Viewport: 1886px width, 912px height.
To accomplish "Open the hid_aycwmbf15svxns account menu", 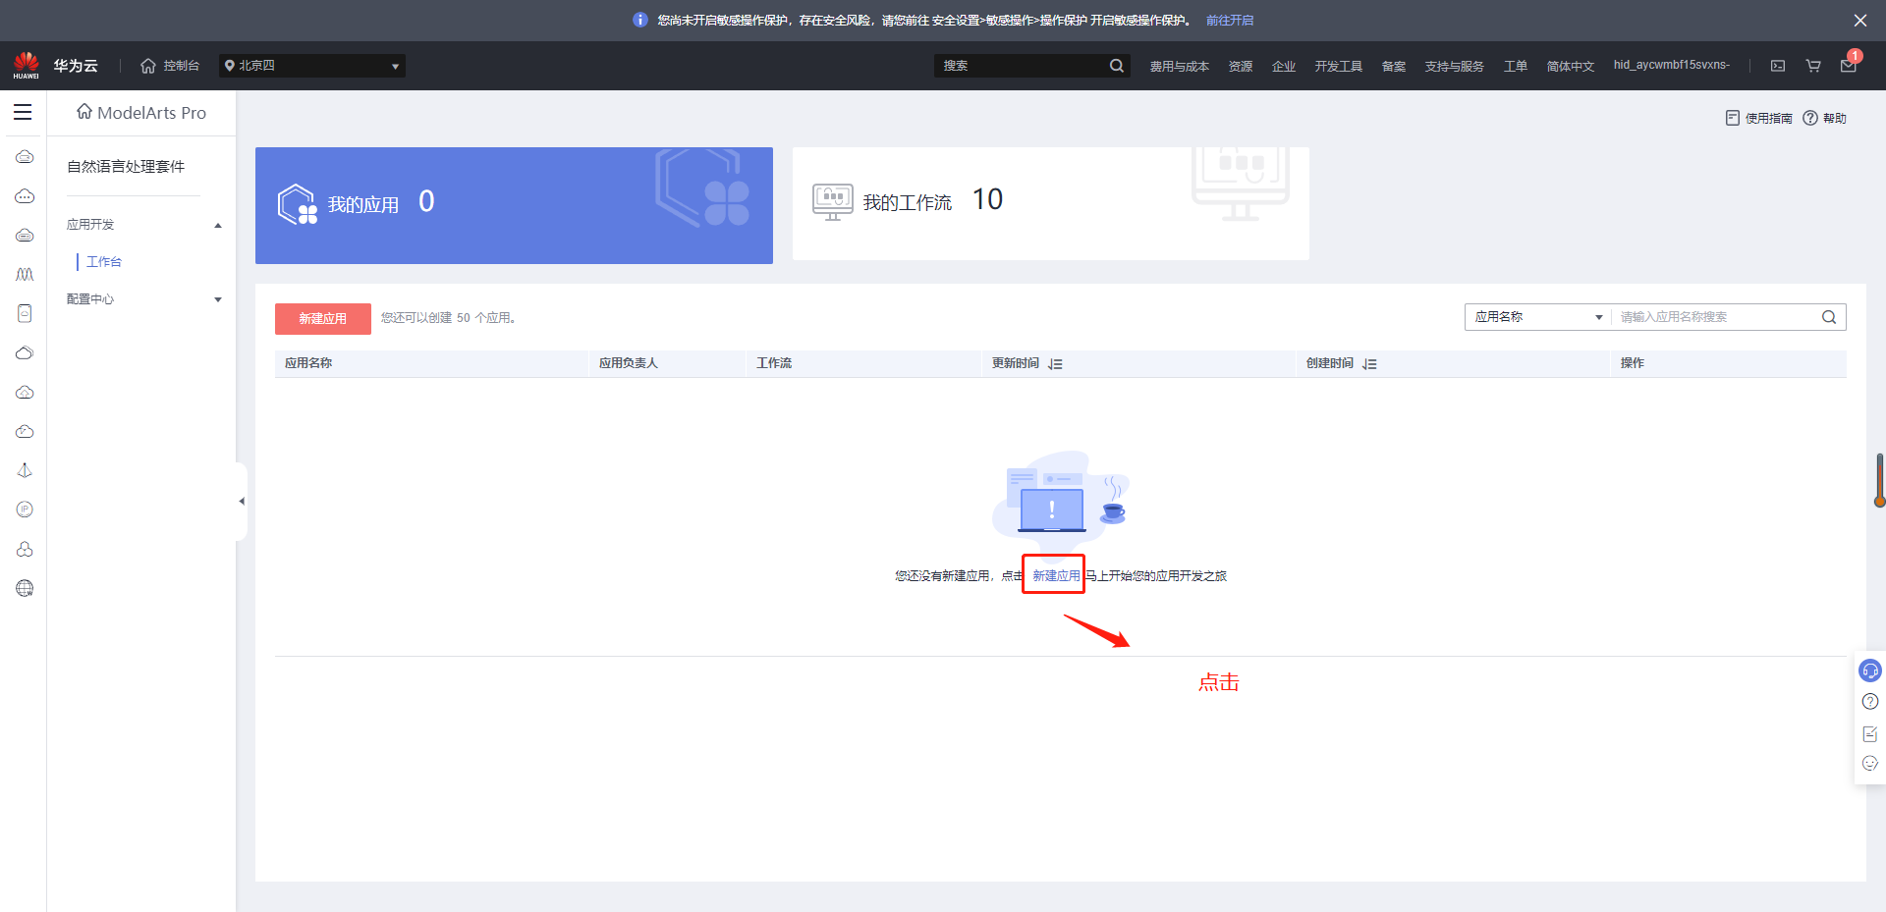I will tap(1671, 65).
